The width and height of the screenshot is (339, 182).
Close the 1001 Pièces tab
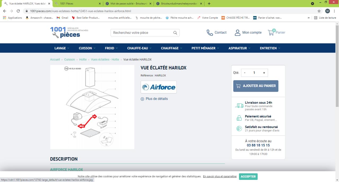point(100,4)
